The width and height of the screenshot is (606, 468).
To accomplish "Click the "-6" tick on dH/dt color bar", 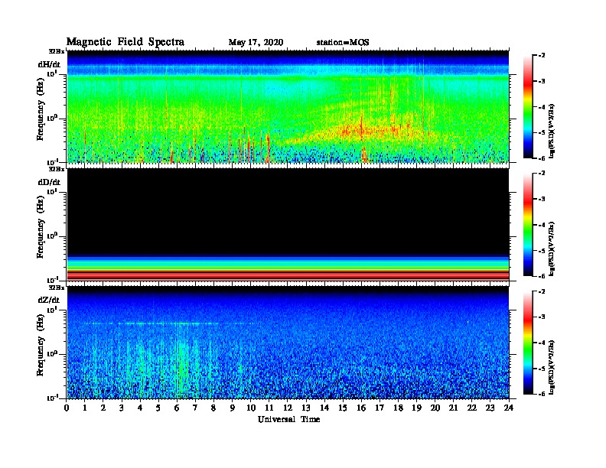I will 542,158.
